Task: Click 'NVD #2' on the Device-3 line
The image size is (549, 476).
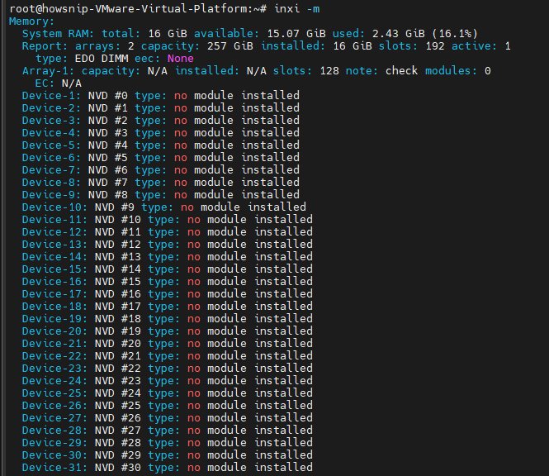Action: (108, 121)
